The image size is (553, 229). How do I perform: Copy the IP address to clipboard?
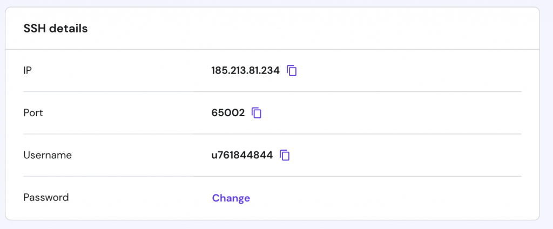pos(292,70)
